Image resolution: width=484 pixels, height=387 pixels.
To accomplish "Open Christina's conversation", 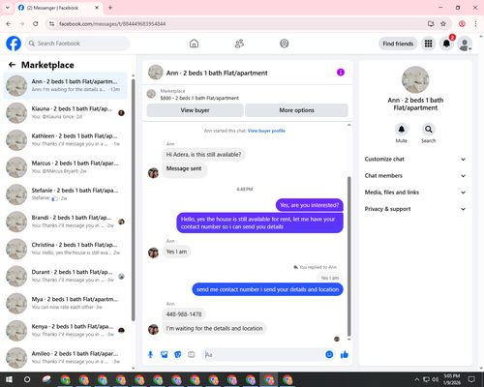I will 65,249.
